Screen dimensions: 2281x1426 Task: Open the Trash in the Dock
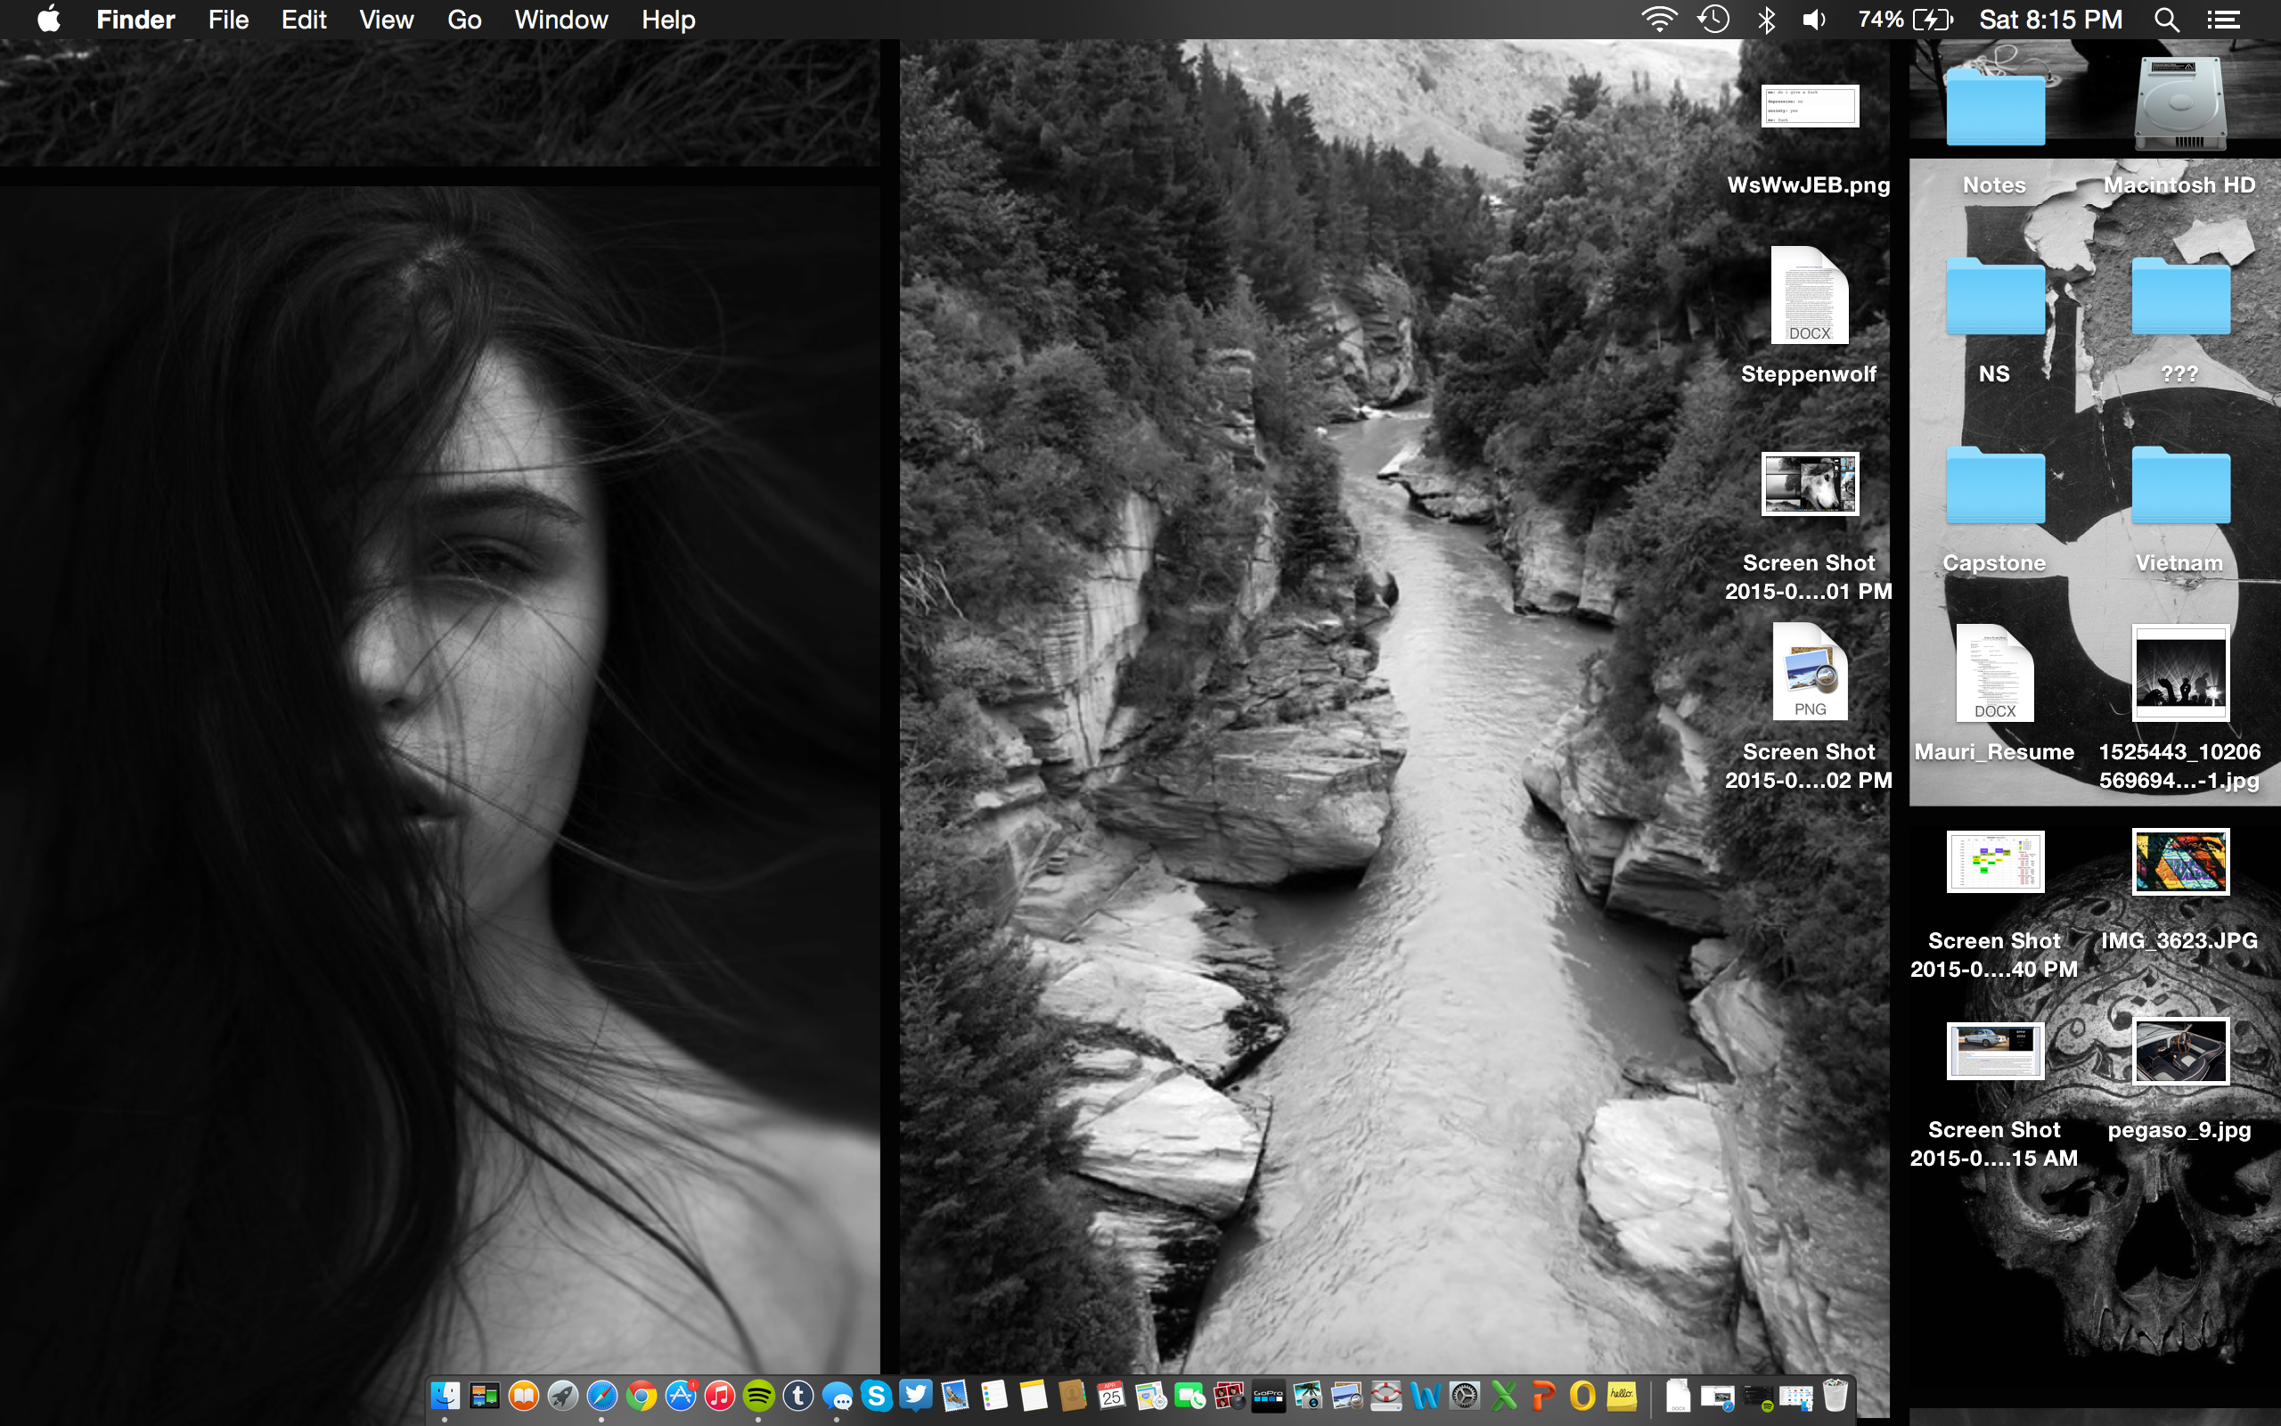coord(1835,1395)
